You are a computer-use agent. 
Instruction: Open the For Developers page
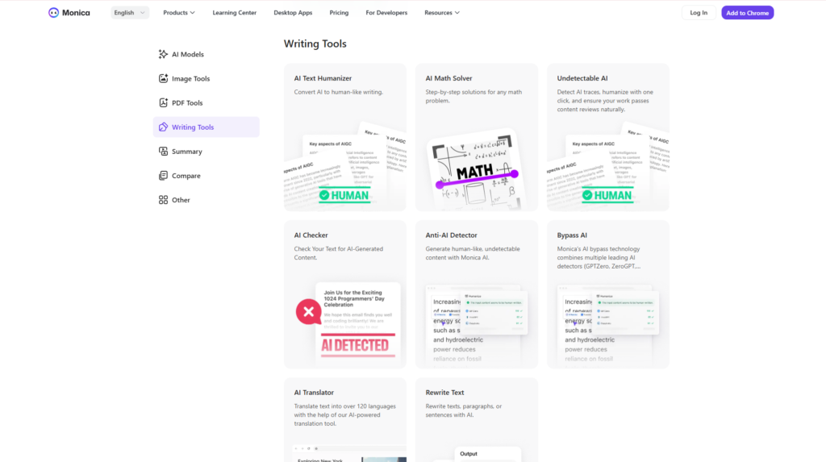386,13
